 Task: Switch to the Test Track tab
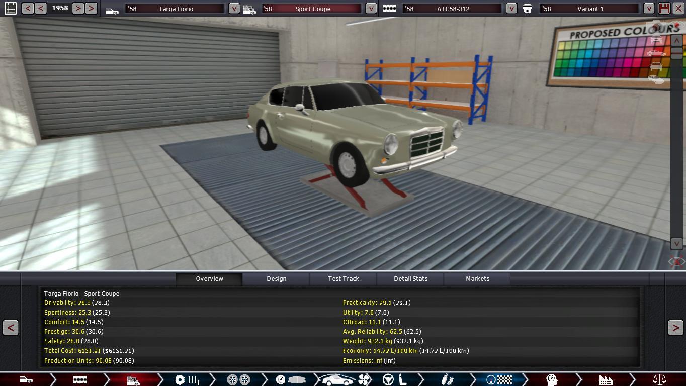(x=344, y=279)
